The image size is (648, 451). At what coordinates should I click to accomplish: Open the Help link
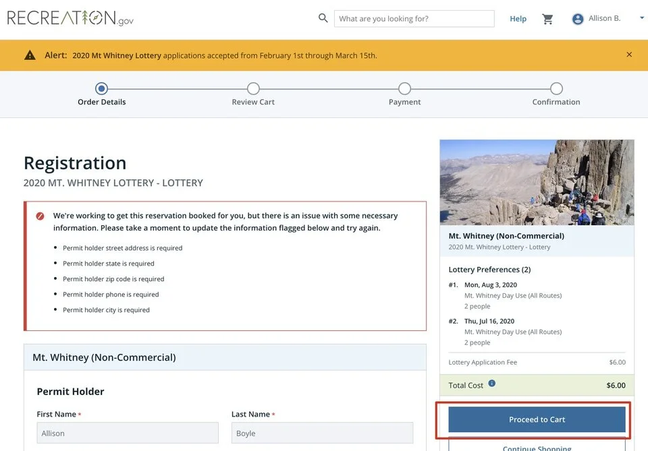pos(518,19)
